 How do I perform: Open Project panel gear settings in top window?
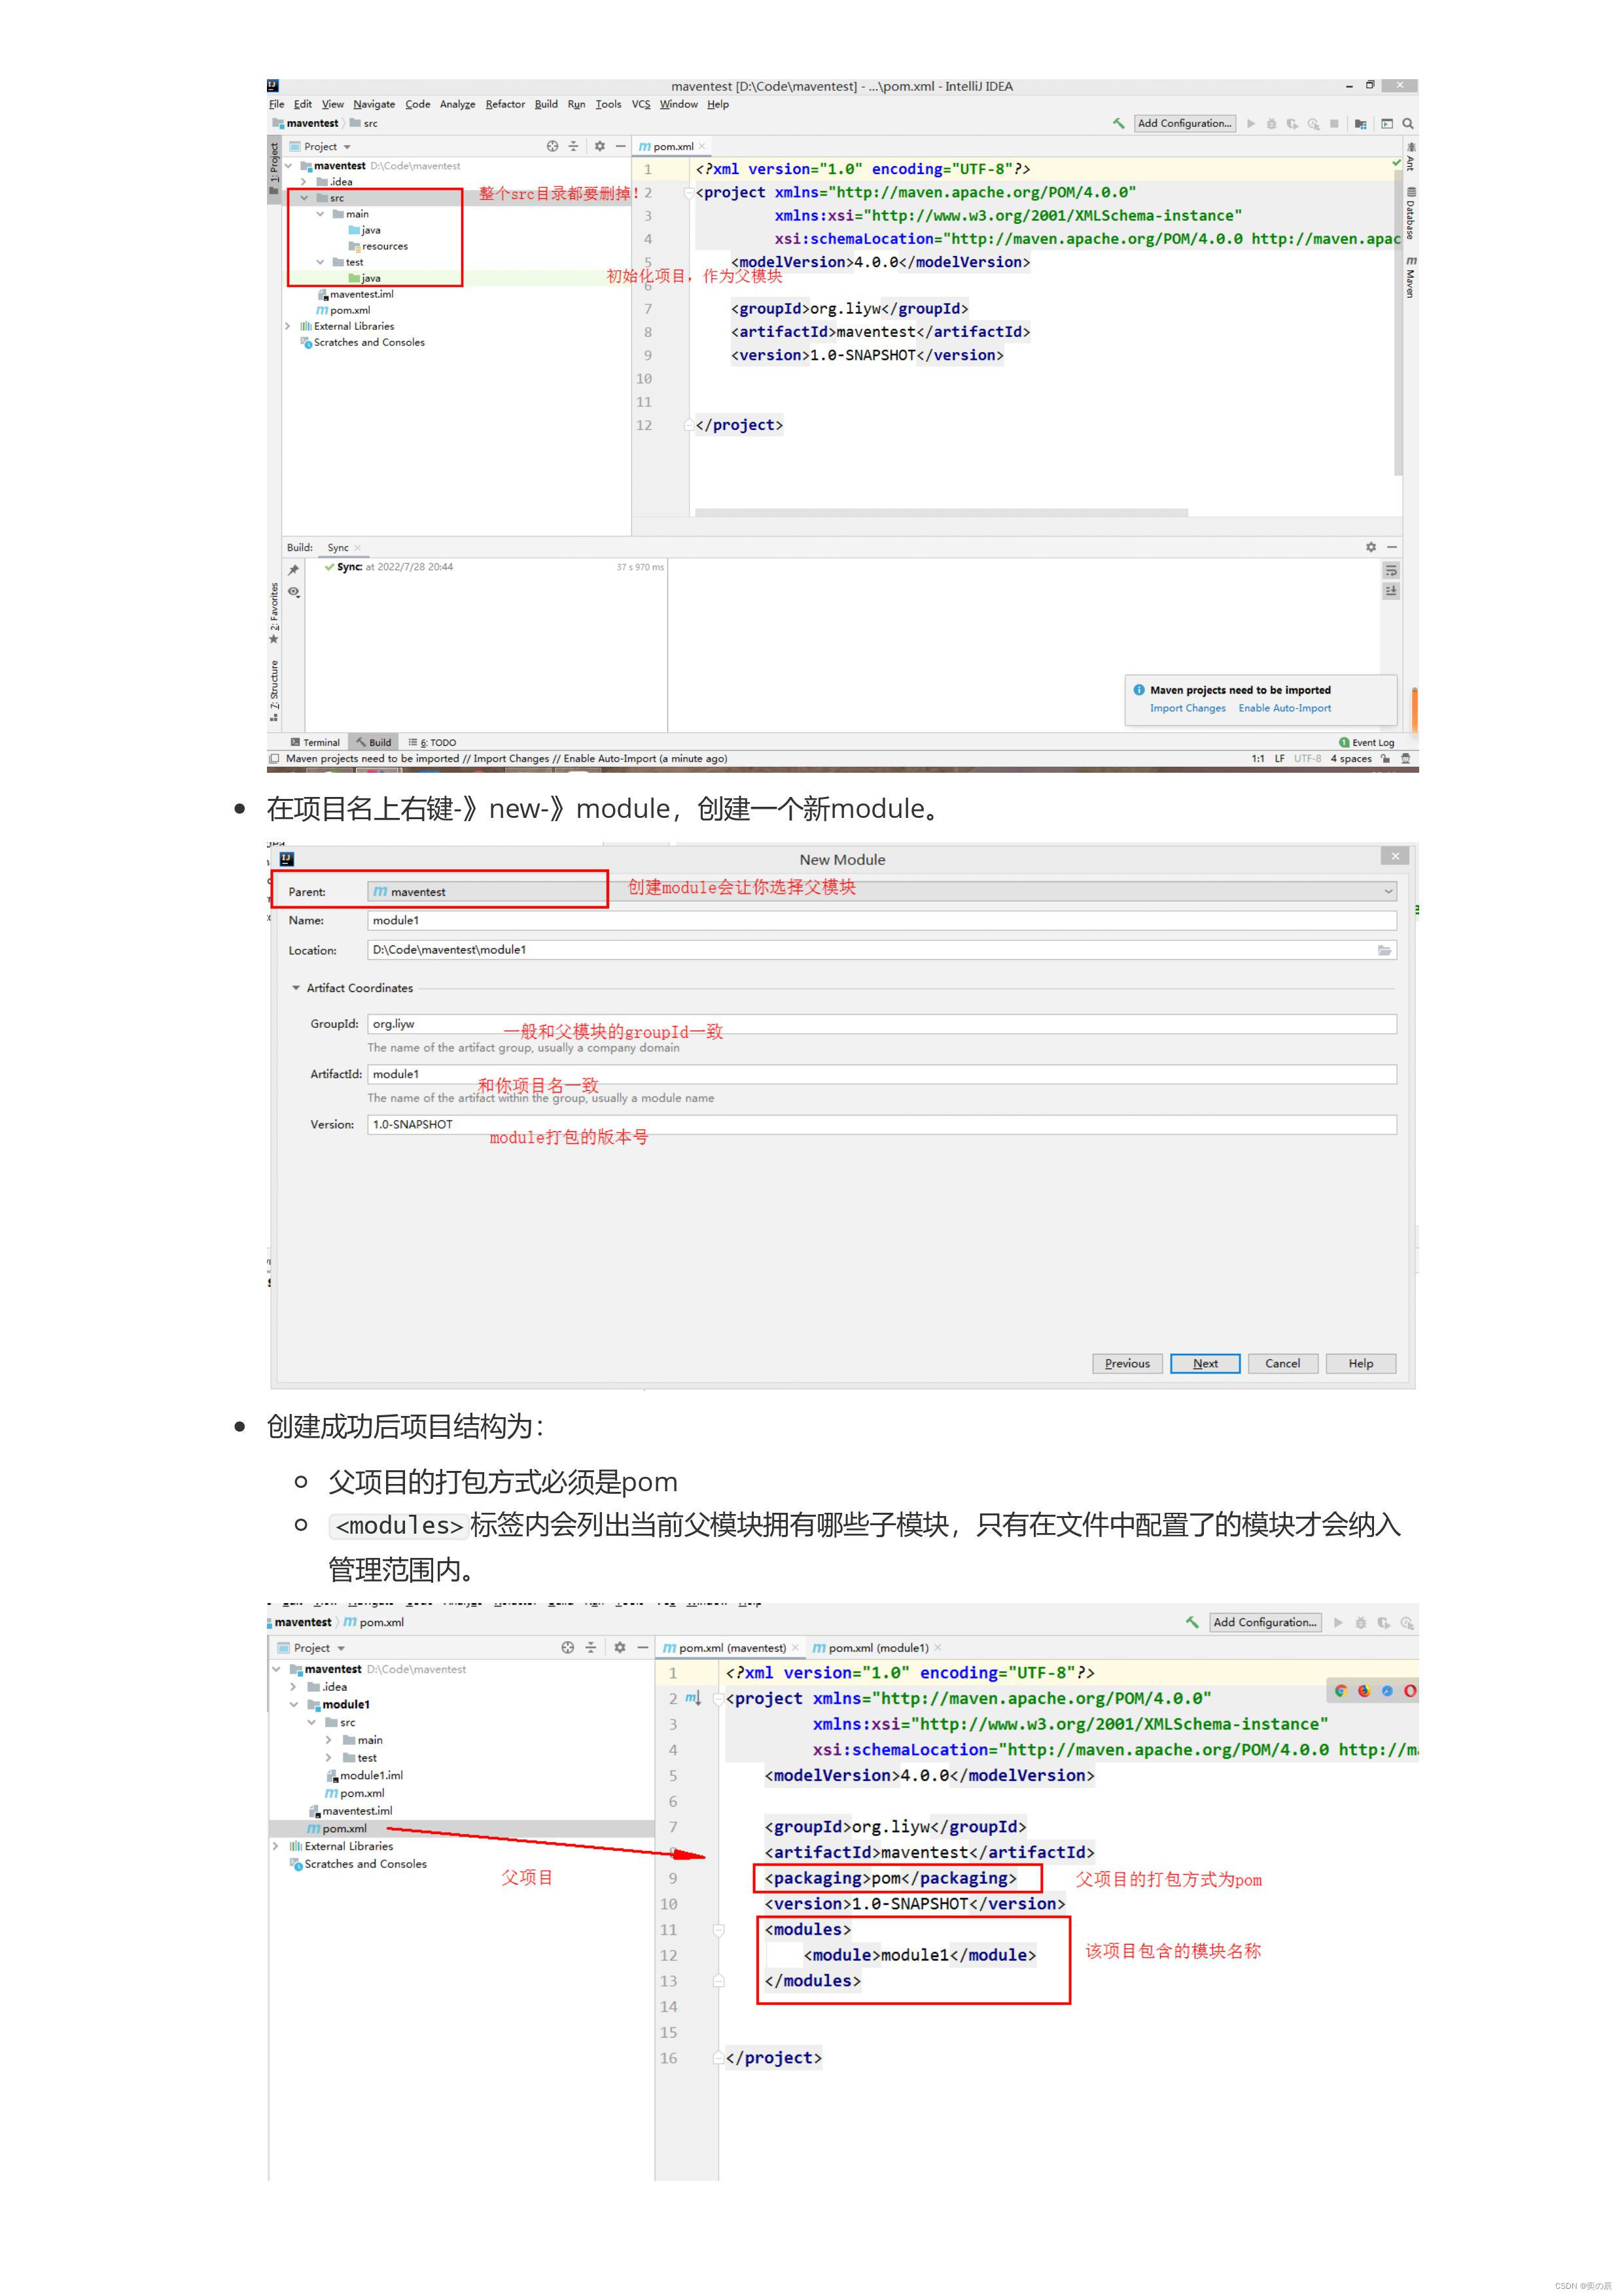click(x=599, y=146)
